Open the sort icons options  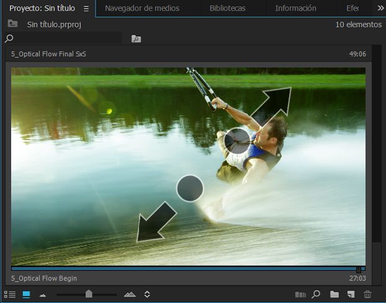pos(147,294)
